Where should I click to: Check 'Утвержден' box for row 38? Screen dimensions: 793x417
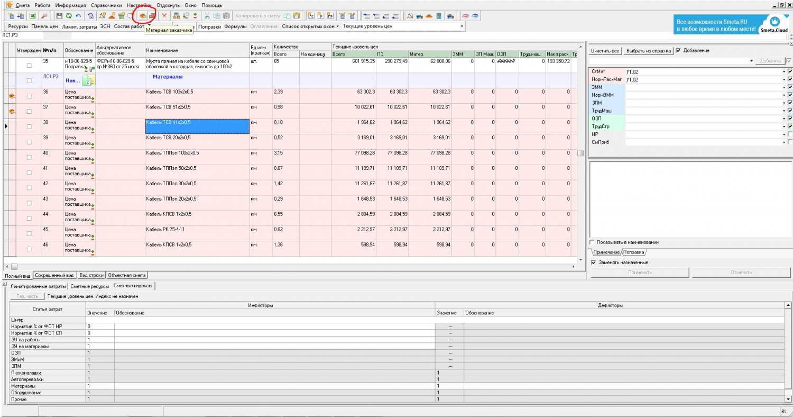(29, 126)
